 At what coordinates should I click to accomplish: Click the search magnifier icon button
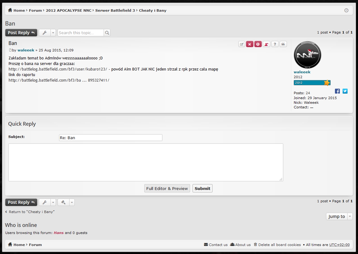coord(107,33)
